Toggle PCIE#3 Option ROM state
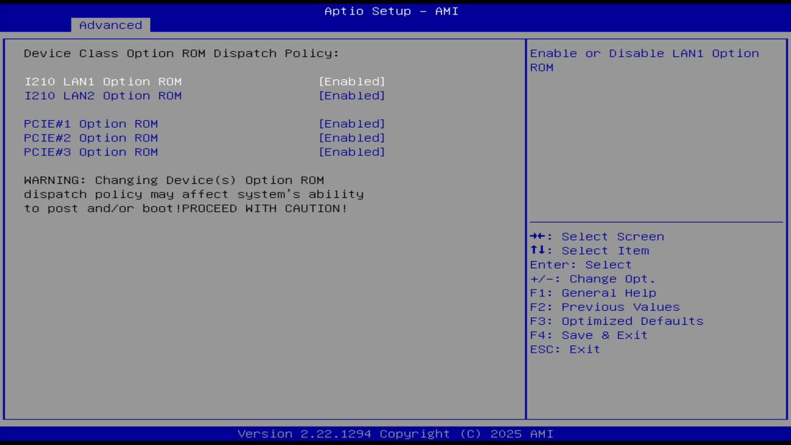Image resolution: width=791 pixels, height=445 pixels. tap(352, 152)
